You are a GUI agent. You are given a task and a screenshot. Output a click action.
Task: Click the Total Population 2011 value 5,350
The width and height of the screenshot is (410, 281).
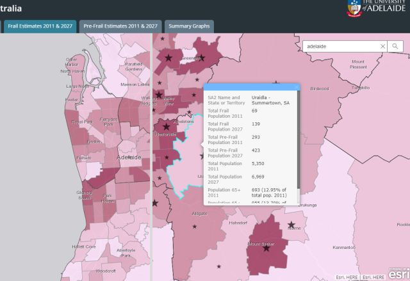coord(258,163)
